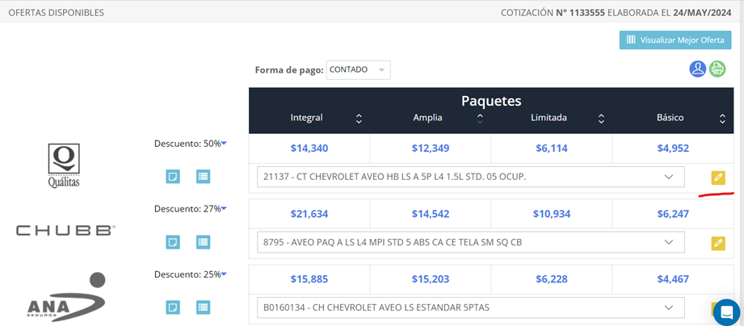
Task: Select Quálitas Amplia price $12,349
Action: click(x=431, y=148)
